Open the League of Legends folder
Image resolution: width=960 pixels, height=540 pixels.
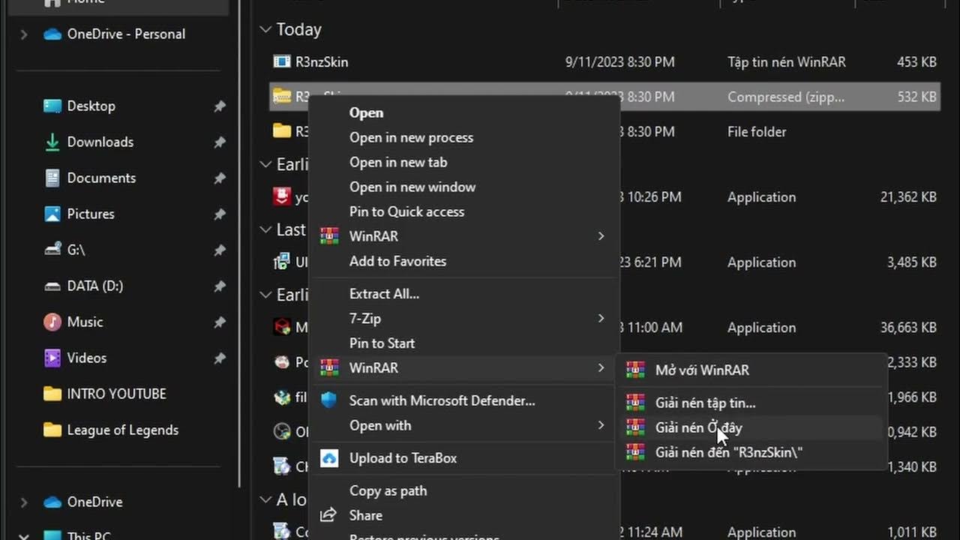[x=122, y=430]
